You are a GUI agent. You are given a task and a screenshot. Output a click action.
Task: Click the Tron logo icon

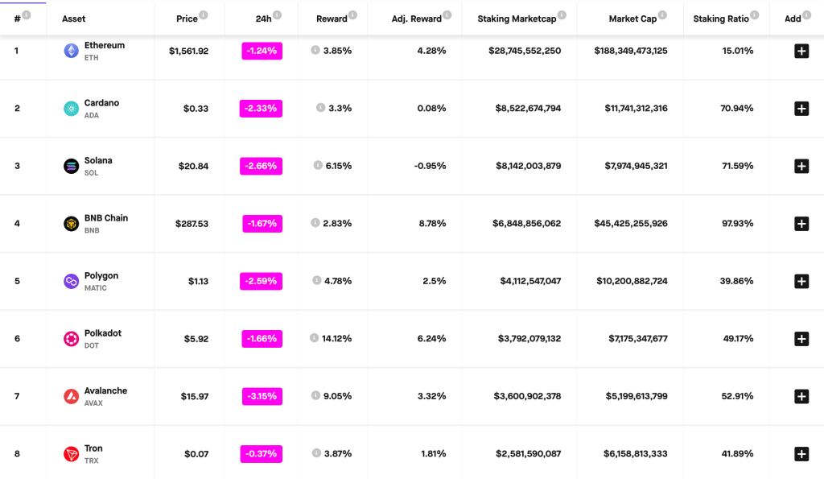pos(71,454)
